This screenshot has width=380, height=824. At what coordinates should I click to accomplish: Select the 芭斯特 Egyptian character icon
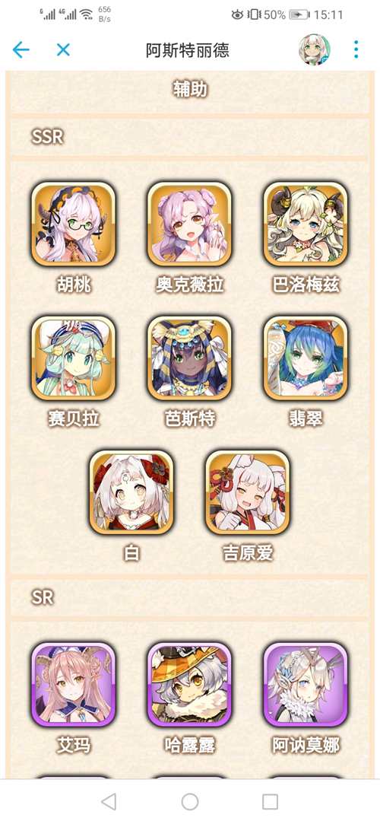[189, 358]
